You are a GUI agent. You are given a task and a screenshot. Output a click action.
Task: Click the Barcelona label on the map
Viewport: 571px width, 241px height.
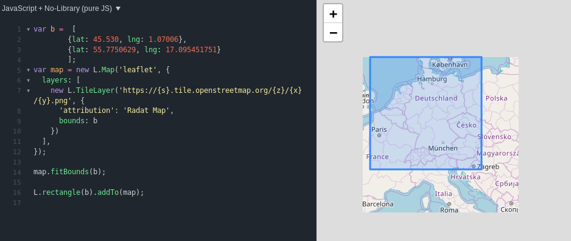(x=378, y=204)
